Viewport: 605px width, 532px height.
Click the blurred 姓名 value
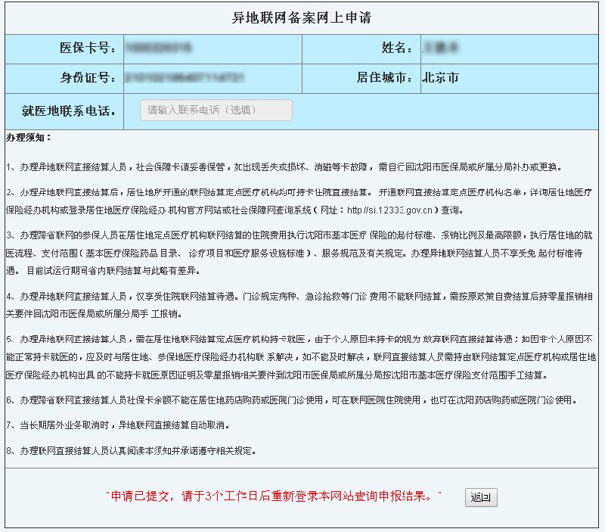[442, 48]
